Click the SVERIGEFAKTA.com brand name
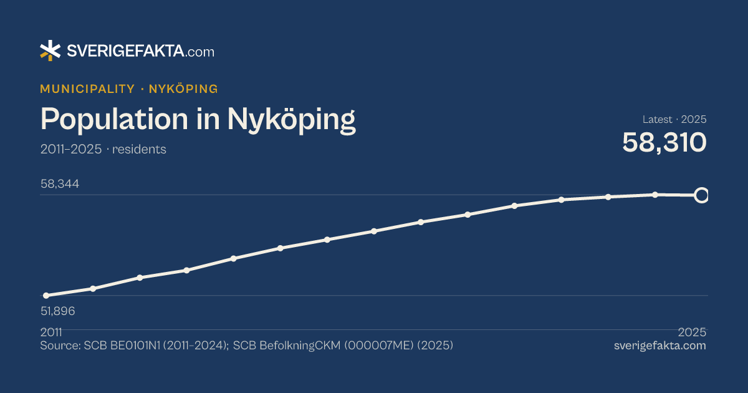748x393 pixels. [140, 52]
